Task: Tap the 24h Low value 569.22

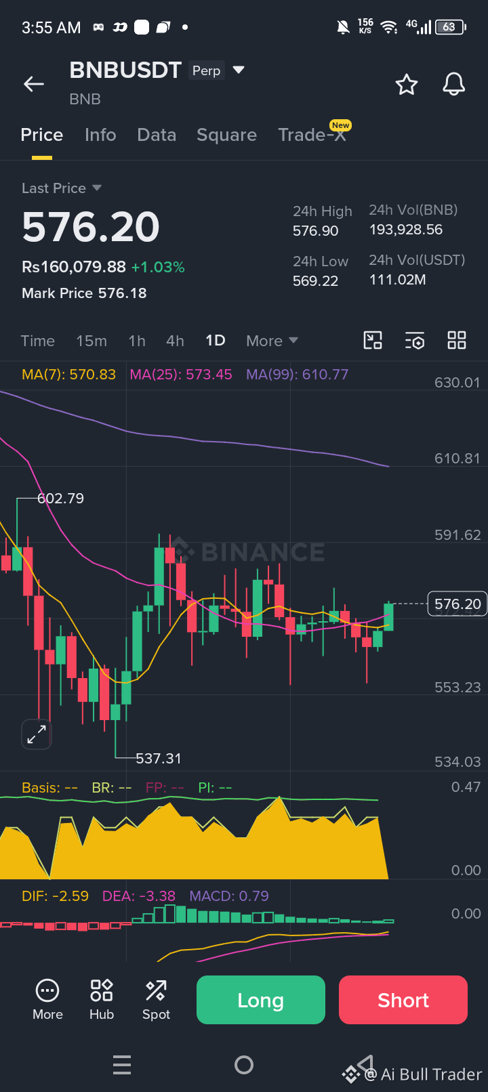Action: tap(315, 281)
